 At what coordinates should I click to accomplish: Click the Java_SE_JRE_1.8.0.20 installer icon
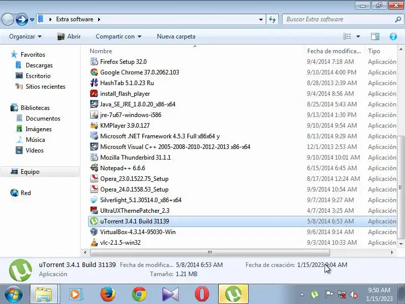[x=94, y=104]
